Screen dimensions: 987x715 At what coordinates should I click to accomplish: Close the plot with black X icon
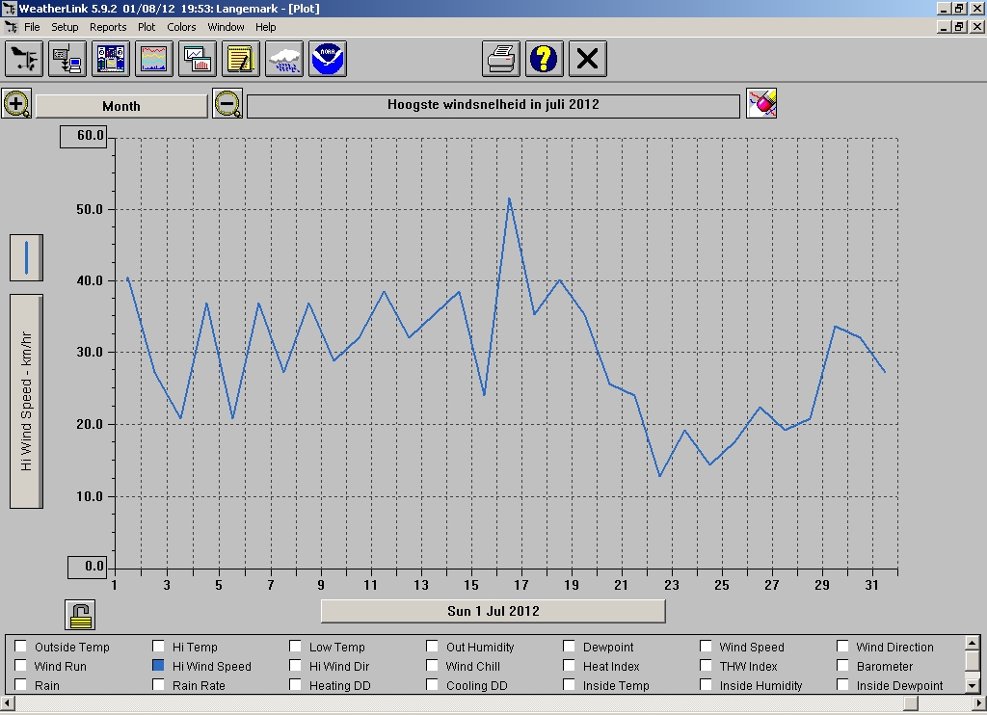tap(588, 59)
